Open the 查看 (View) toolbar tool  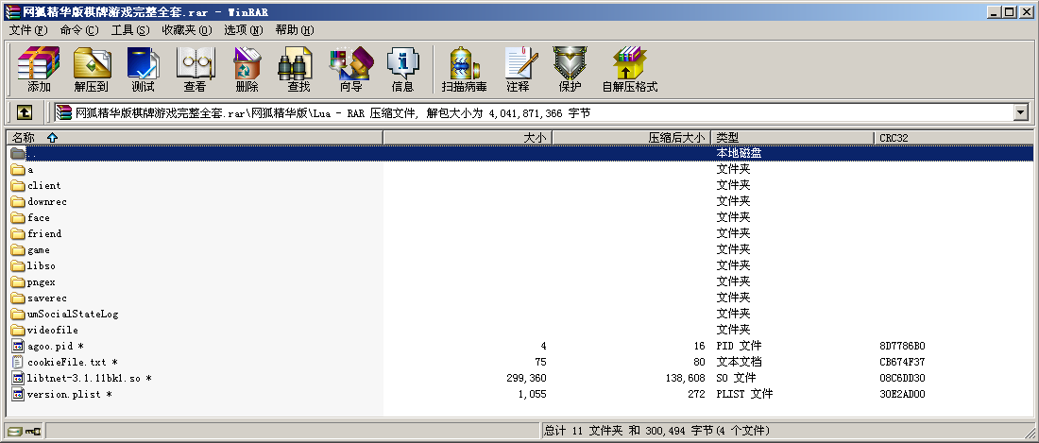[195, 69]
